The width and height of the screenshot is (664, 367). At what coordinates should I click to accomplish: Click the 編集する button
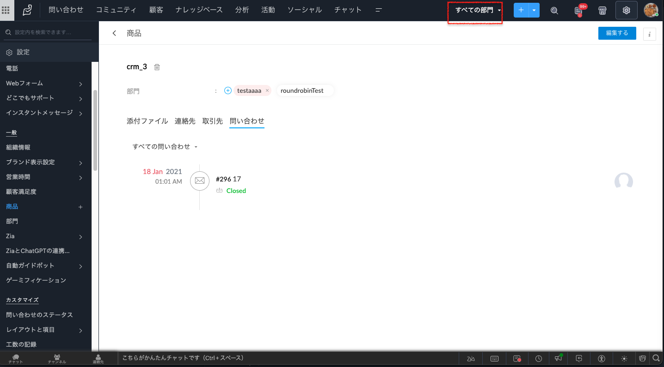(x=617, y=33)
